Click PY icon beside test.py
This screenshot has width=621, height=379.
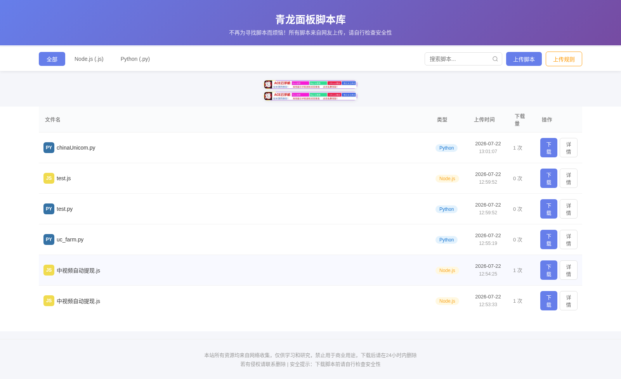(49, 209)
